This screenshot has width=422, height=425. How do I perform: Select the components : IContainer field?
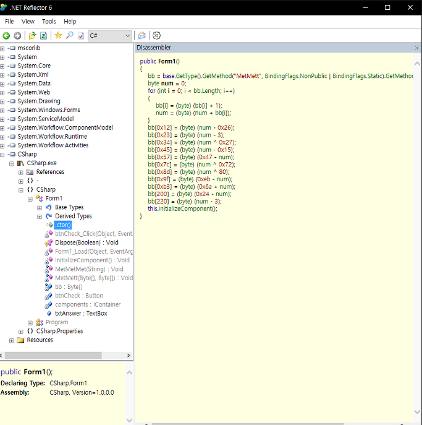coord(88,304)
